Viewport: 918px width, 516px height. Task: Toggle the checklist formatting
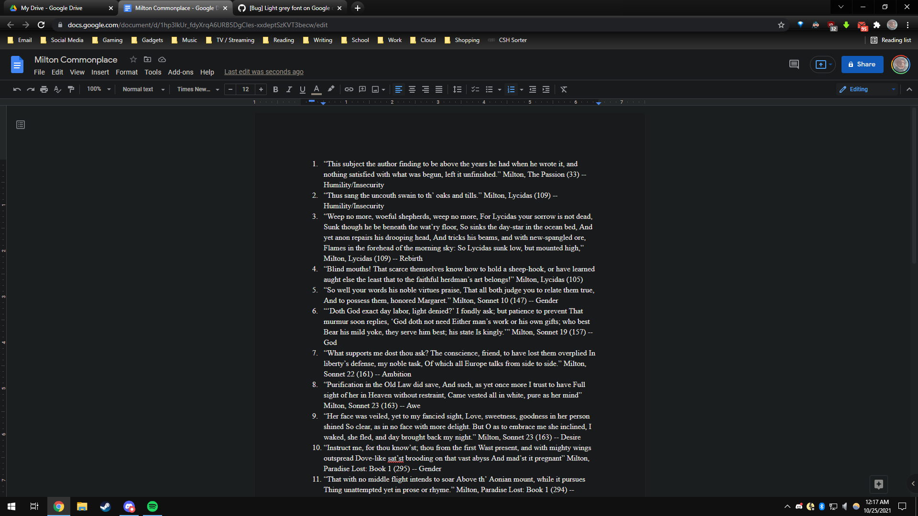pyautogui.click(x=475, y=89)
